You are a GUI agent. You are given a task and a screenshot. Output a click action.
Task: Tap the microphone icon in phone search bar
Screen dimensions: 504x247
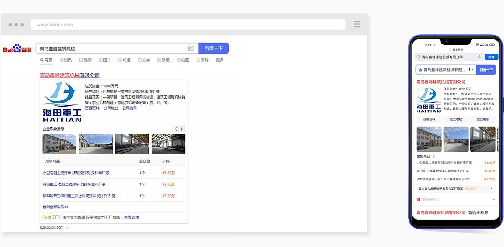point(480,57)
